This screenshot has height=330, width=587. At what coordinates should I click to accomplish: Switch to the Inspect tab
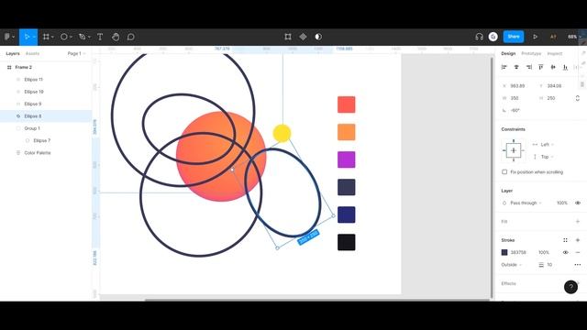coord(554,53)
